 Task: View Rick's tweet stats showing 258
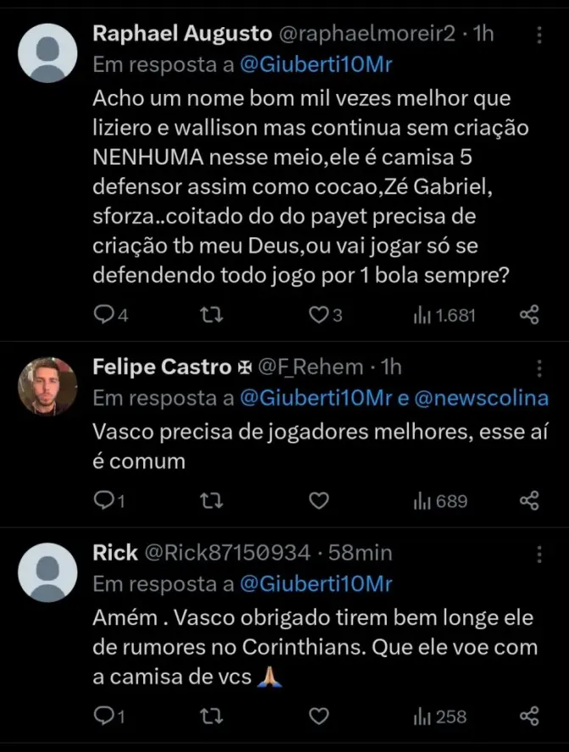click(x=439, y=716)
